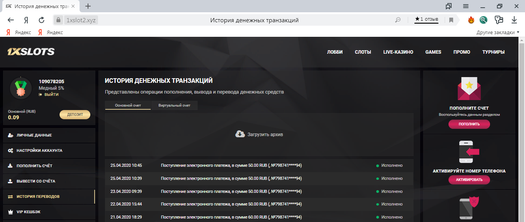Open the browser downloads arrow icon
Image resolution: width=525 pixels, height=222 pixels.
pyautogui.click(x=514, y=20)
